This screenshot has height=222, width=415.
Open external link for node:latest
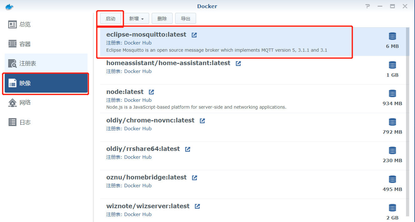pyautogui.click(x=151, y=92)
